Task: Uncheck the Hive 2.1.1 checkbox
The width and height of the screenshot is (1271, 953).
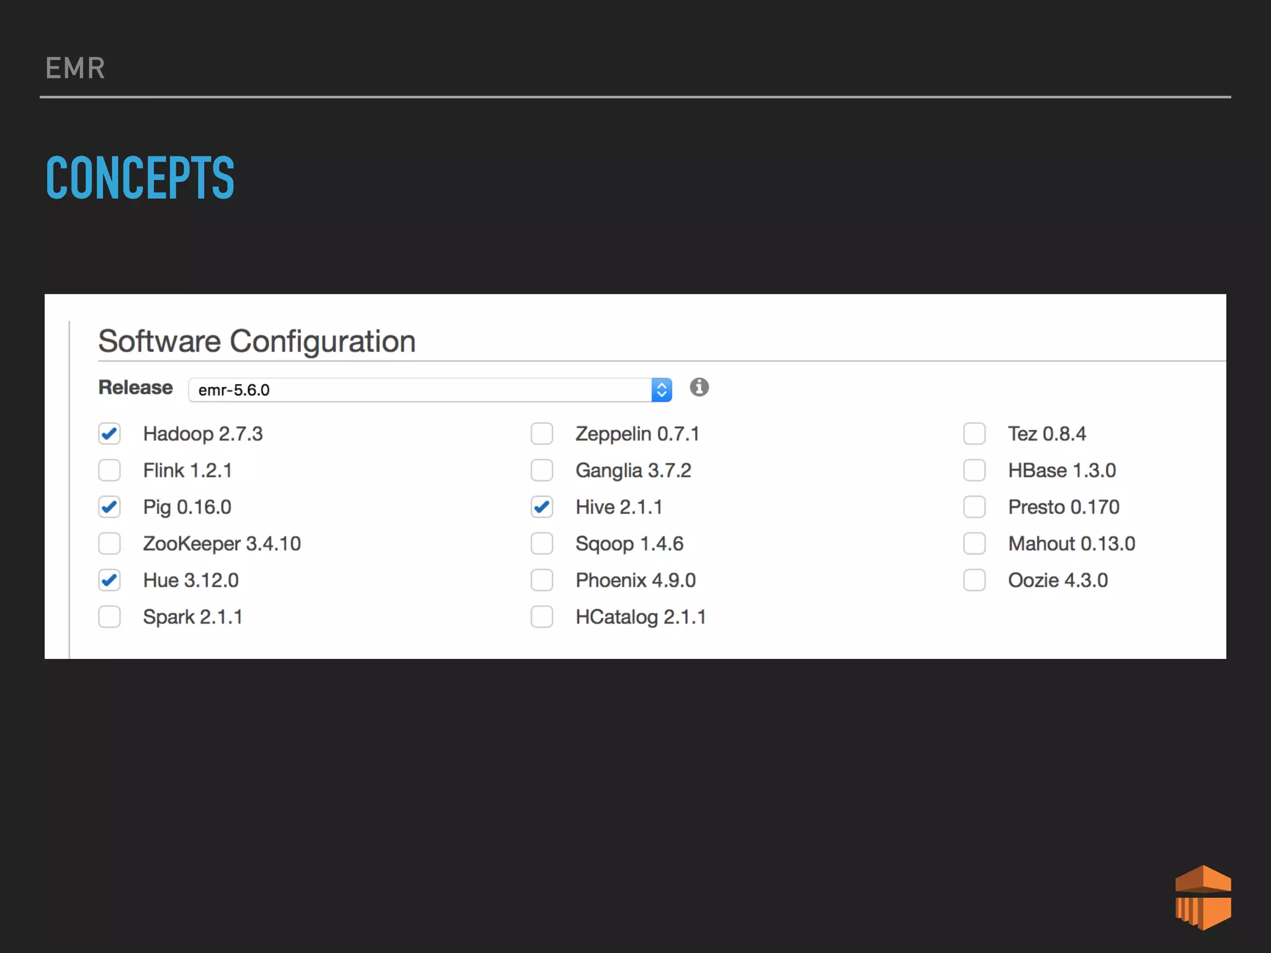Action: point(542,507)
